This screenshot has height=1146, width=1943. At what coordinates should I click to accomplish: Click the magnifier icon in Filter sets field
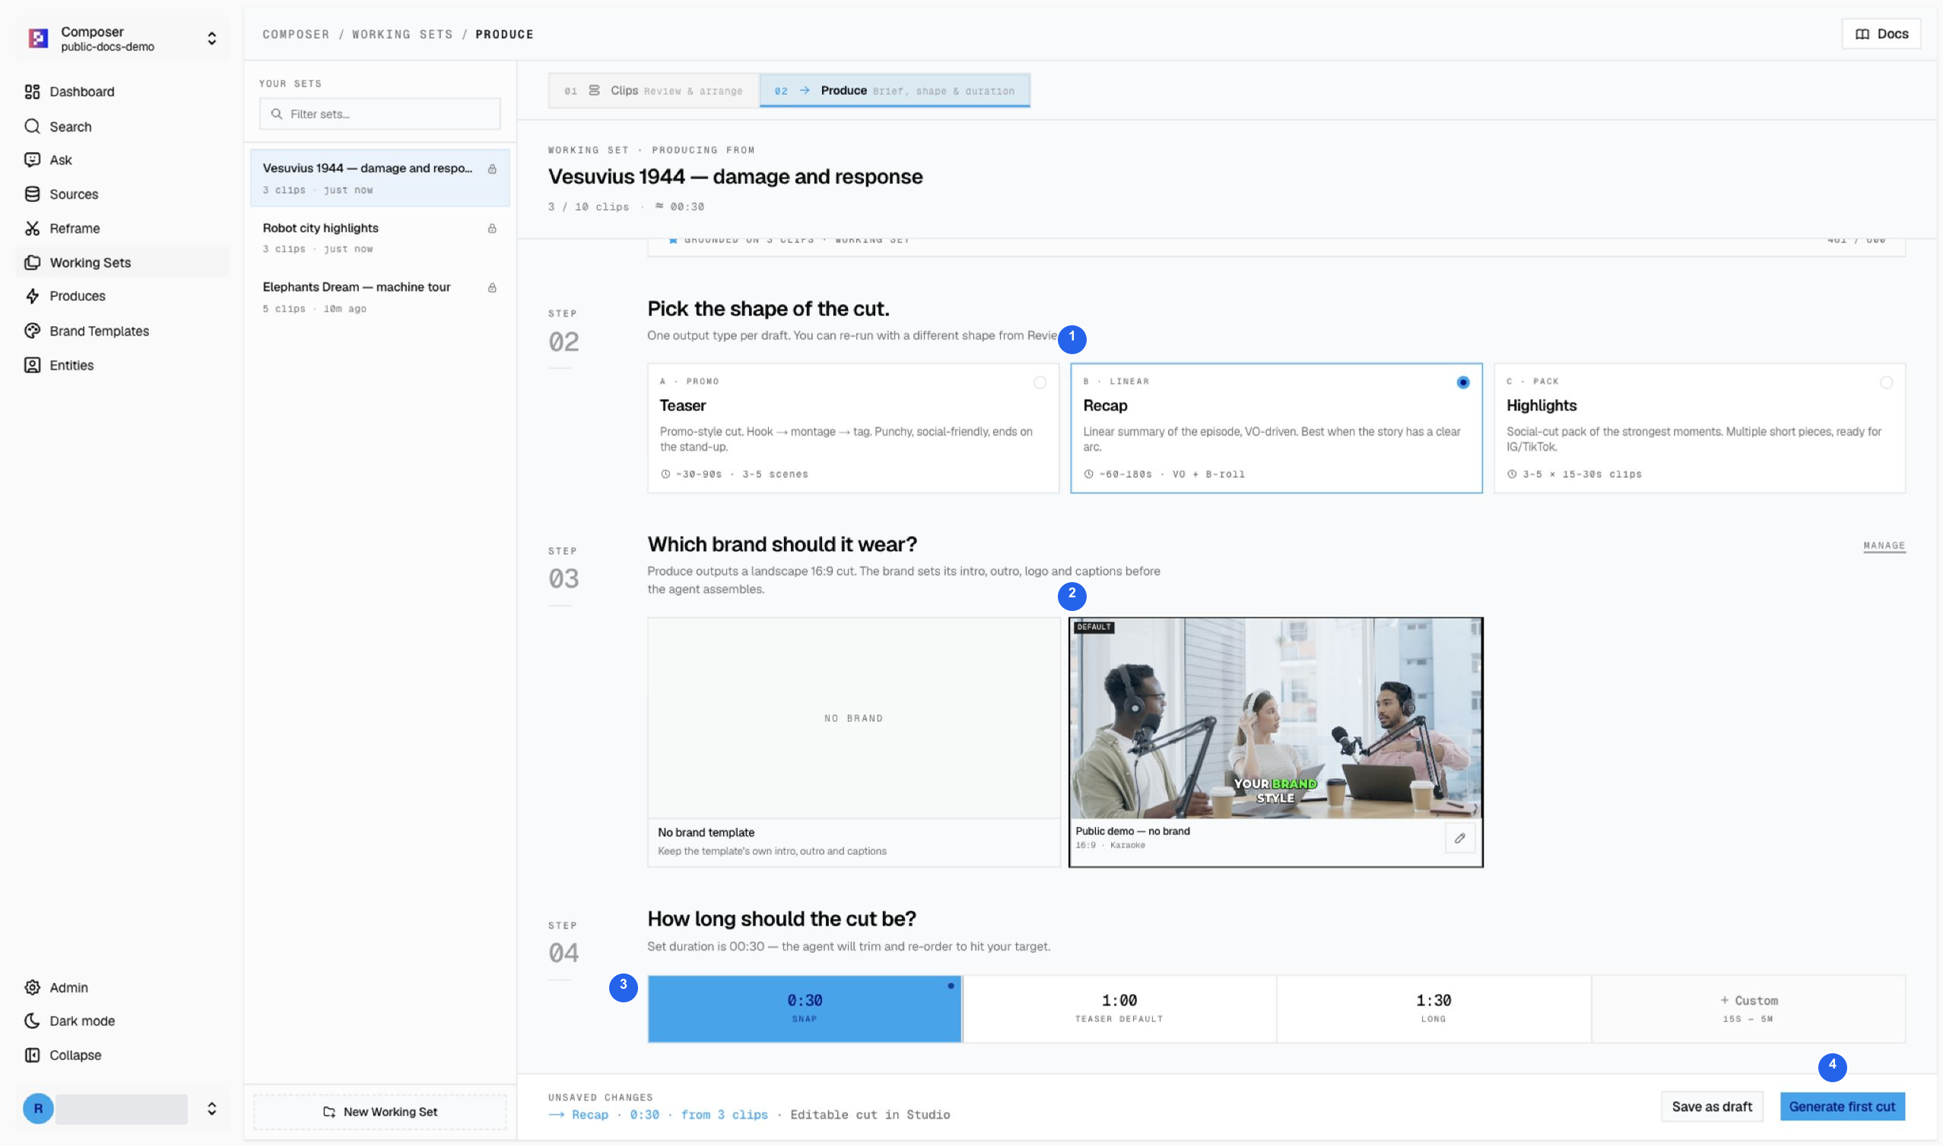277,114
